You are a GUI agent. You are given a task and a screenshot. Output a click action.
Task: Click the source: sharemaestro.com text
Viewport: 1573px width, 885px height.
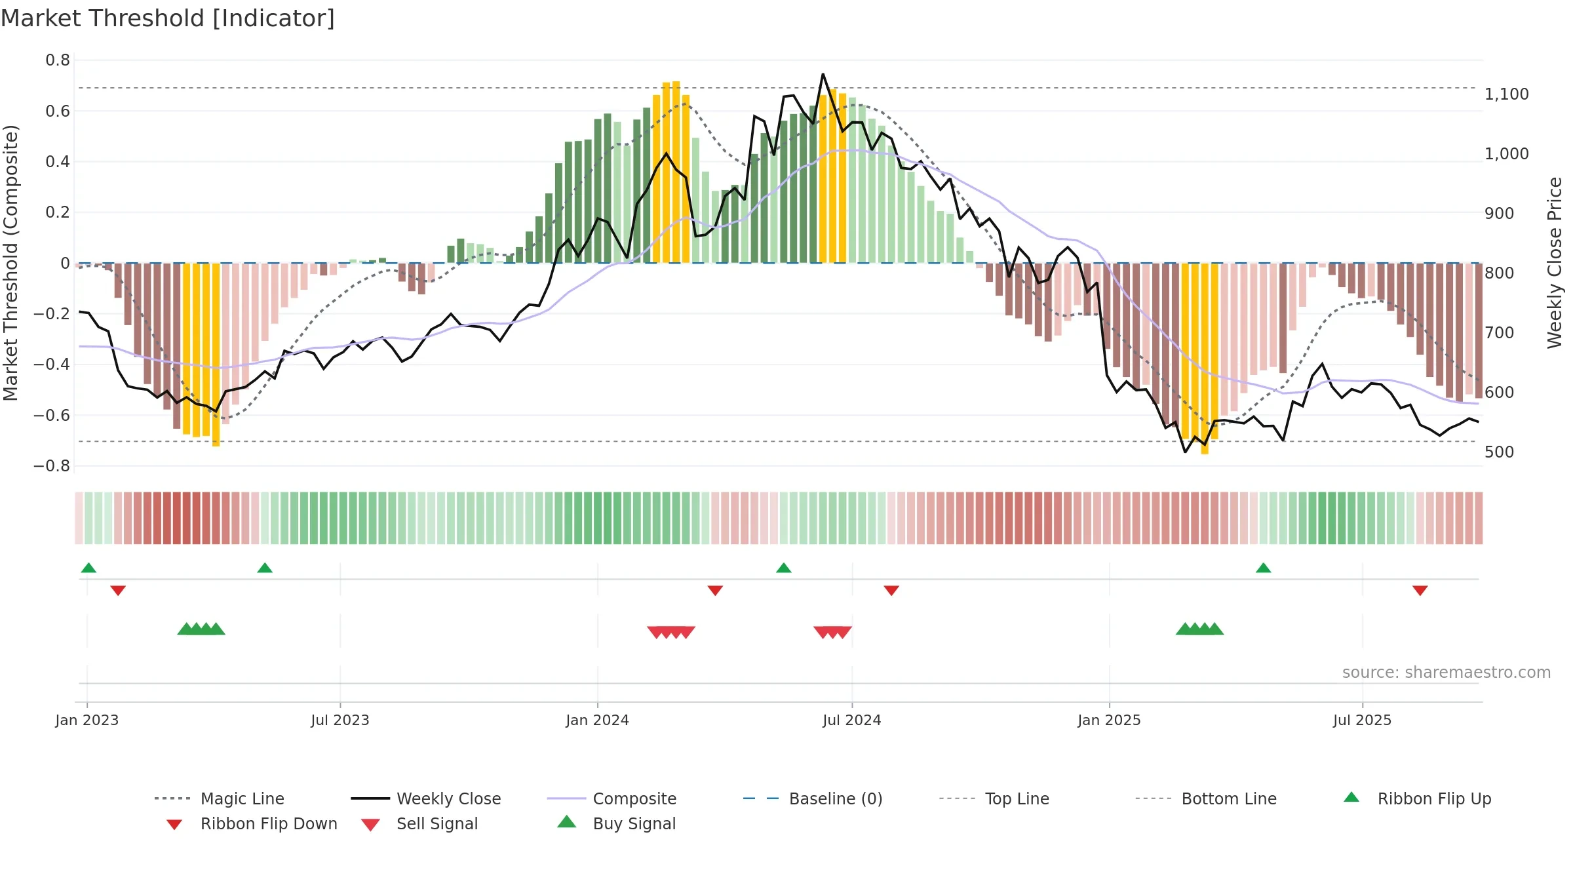click(1447, 673)
